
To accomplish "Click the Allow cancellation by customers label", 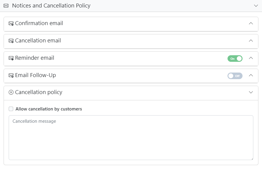I will point(49,109).
